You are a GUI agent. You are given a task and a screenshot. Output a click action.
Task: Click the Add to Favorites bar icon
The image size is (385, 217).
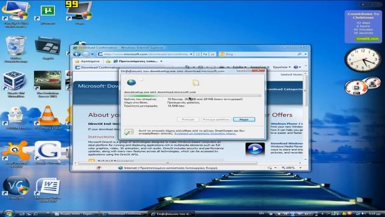(108, 61)
